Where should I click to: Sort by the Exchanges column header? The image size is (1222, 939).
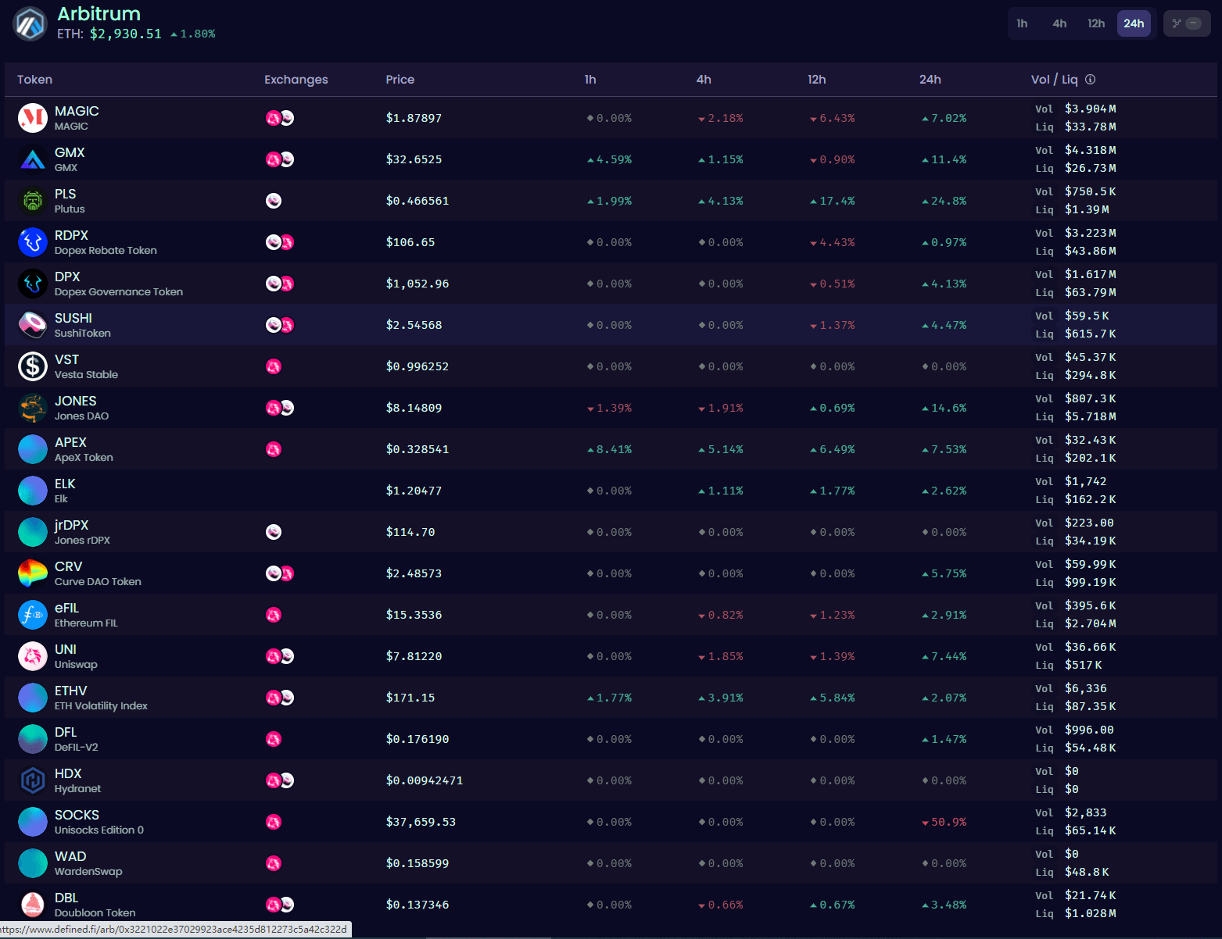[296, 79]
